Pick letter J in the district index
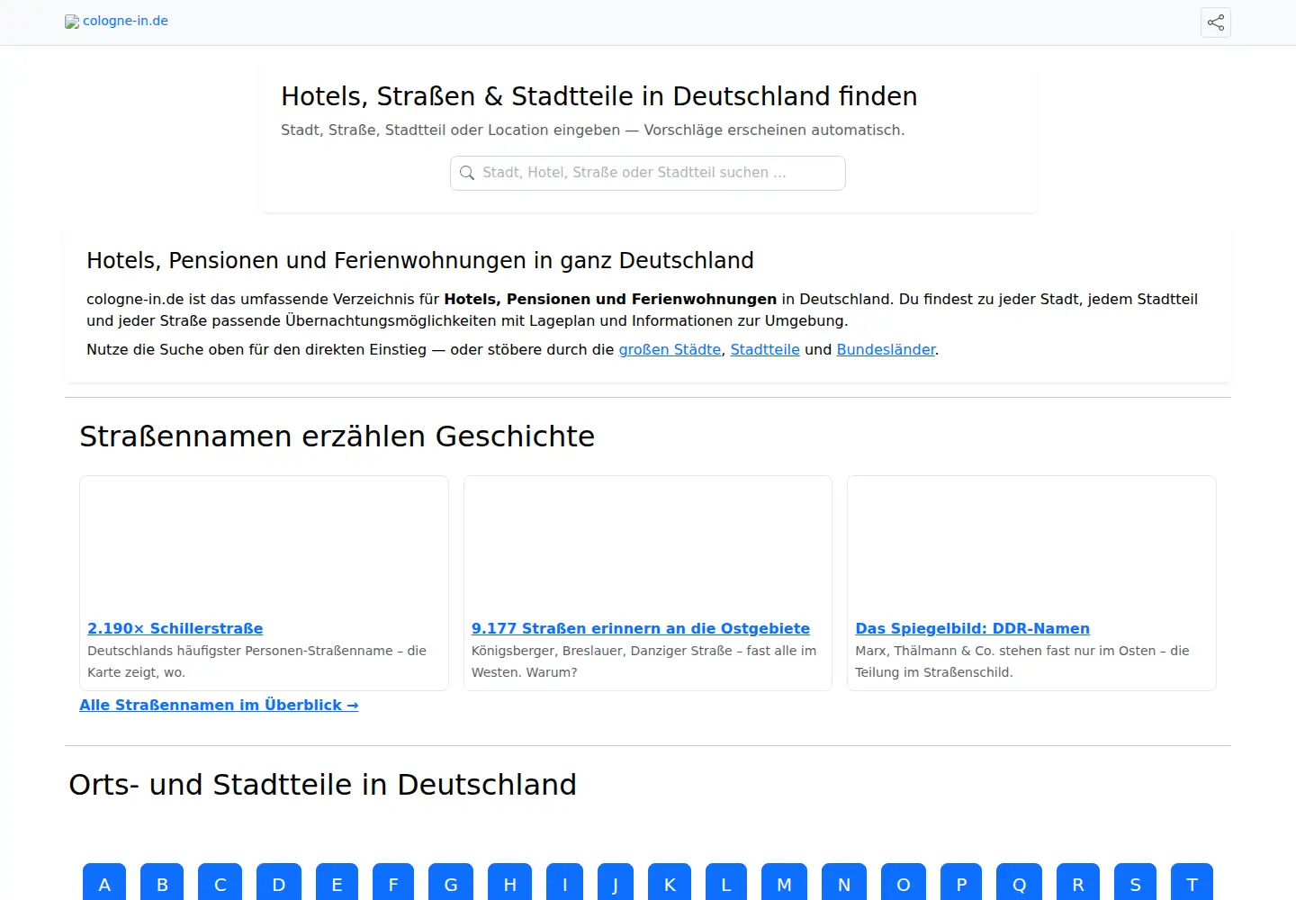This screenshot has width=1296, height=900. [616, 884]
